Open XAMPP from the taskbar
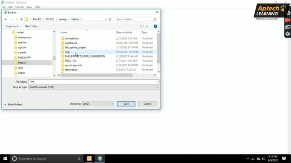The height and width of the screenshot is (163, 291). [89, 158]
